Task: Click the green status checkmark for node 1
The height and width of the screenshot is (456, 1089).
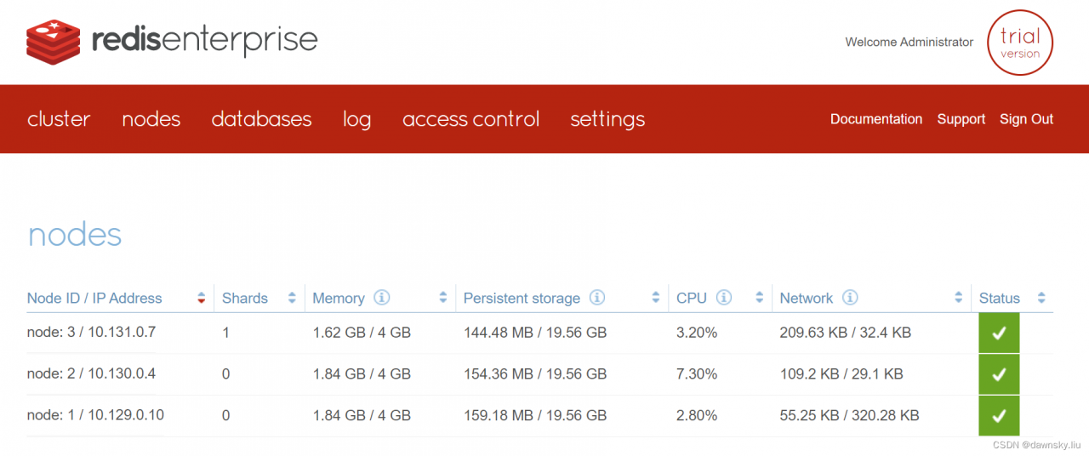Action: point(999,416)
